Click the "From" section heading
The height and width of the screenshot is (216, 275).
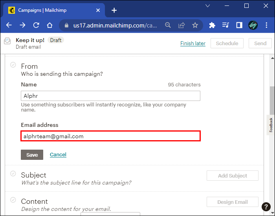(x=29, y=66)
